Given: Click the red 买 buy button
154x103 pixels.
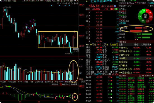Looking at the screenshot, I should 112,9.
